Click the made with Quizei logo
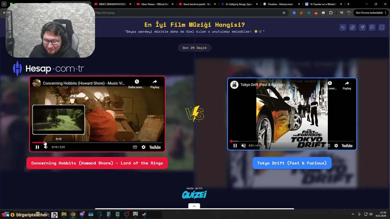Screen dimensions: 390x219 [194, 193]
